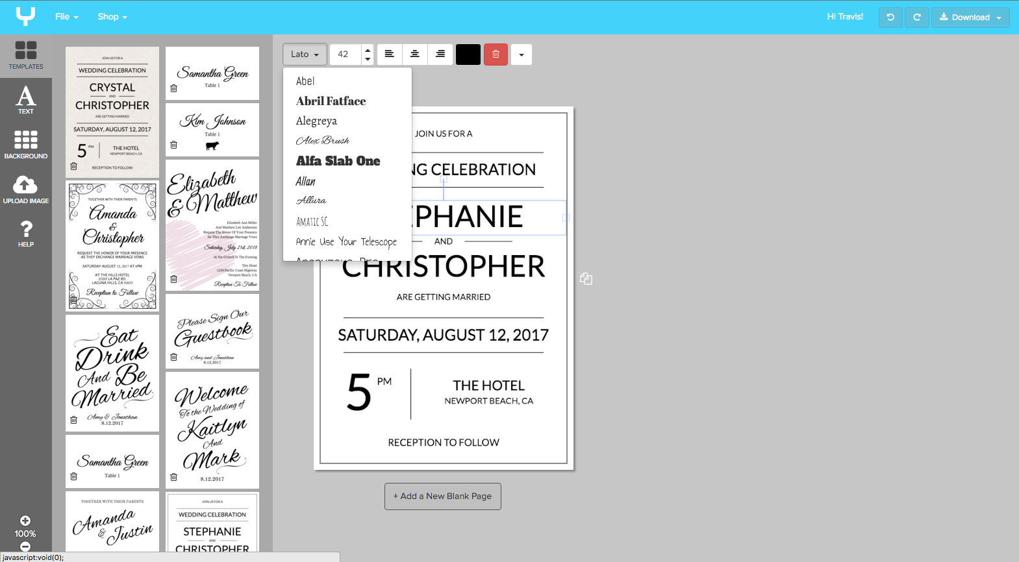Open the black text color swatch
This screenshot has width=1019, height=562.
pyautogui.click(x=468, y=55)
